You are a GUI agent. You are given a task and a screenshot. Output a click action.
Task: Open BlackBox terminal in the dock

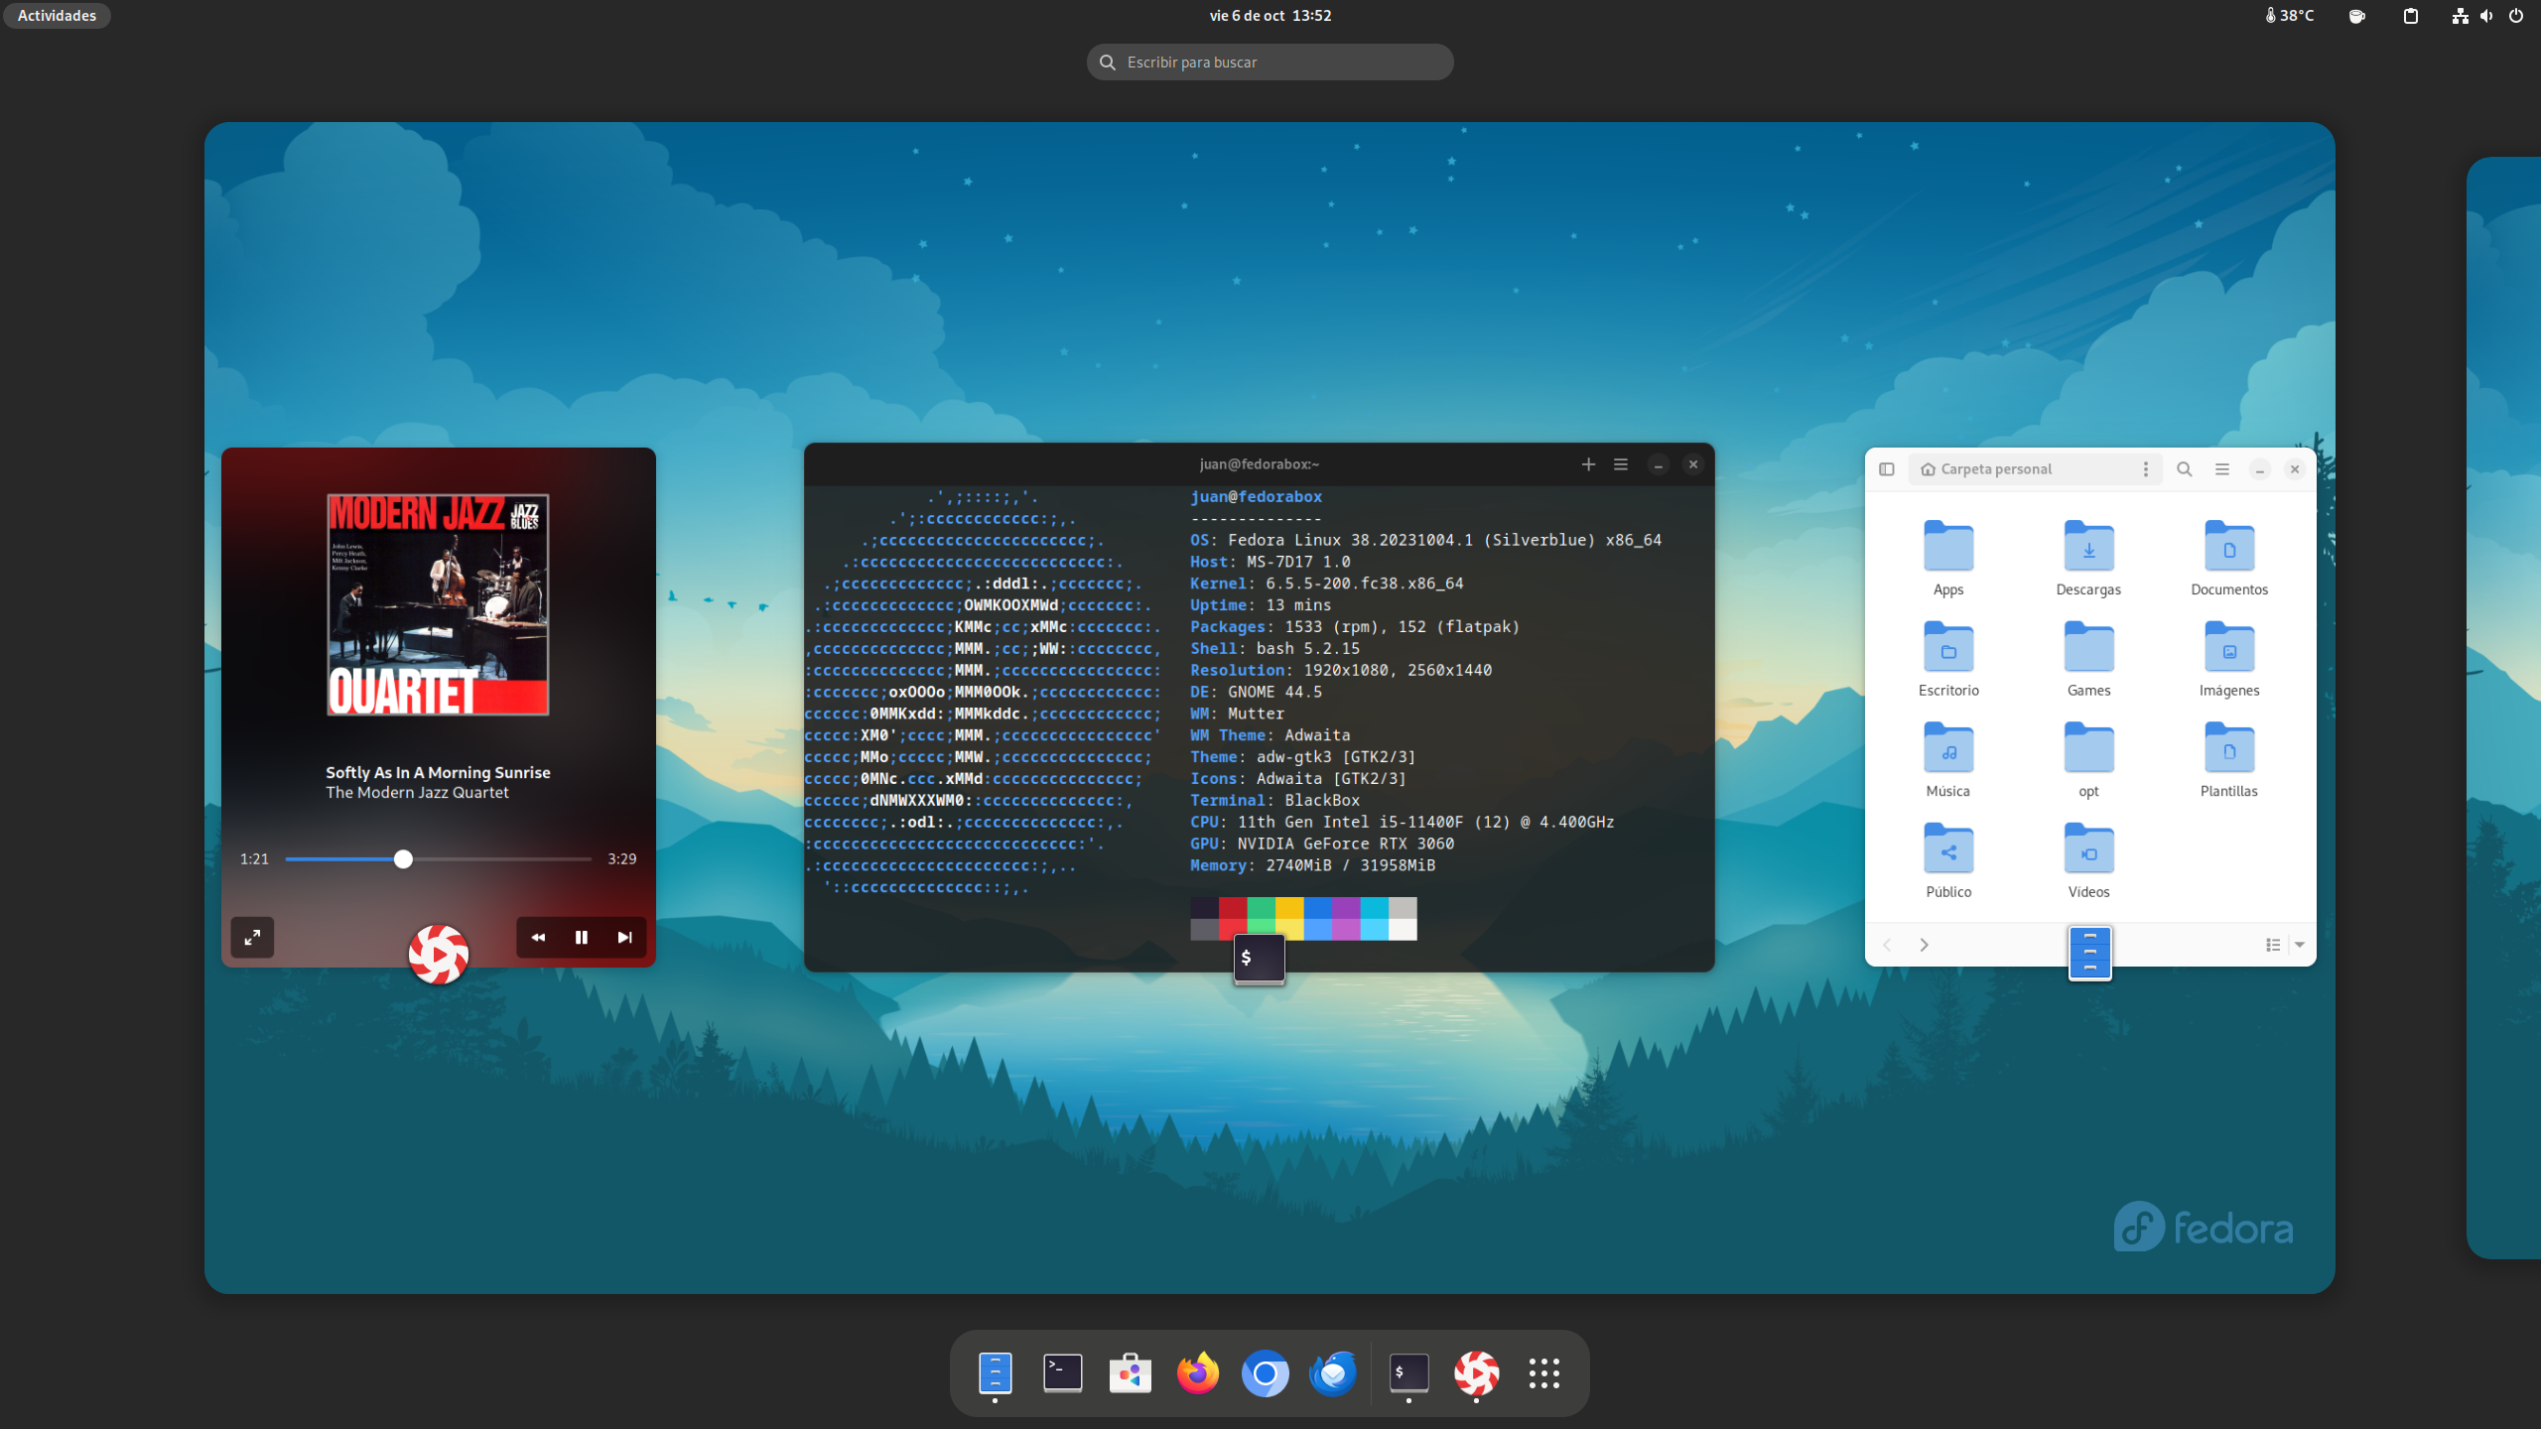tap(1408, 1373)
